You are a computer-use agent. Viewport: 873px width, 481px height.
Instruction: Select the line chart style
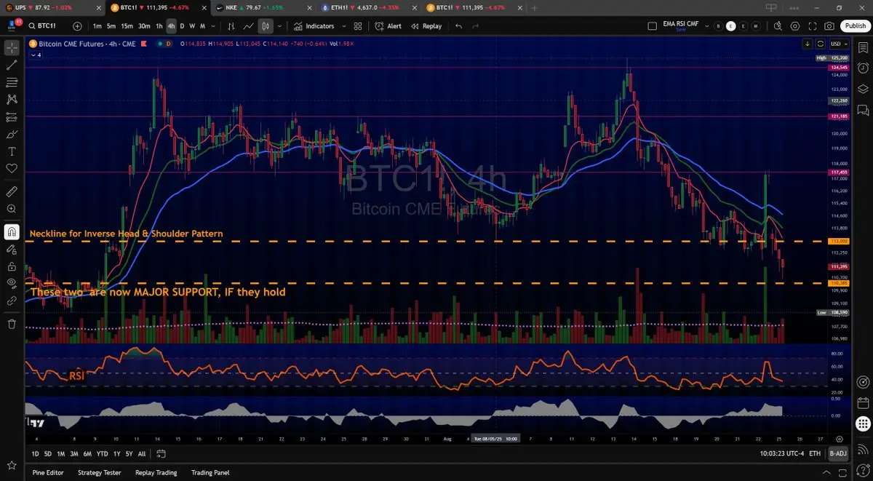point(249,26)
